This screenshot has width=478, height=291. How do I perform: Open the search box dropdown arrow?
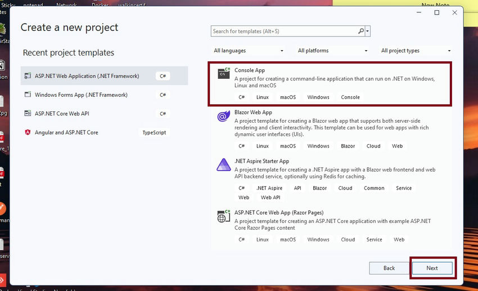[x=368, y=31]
